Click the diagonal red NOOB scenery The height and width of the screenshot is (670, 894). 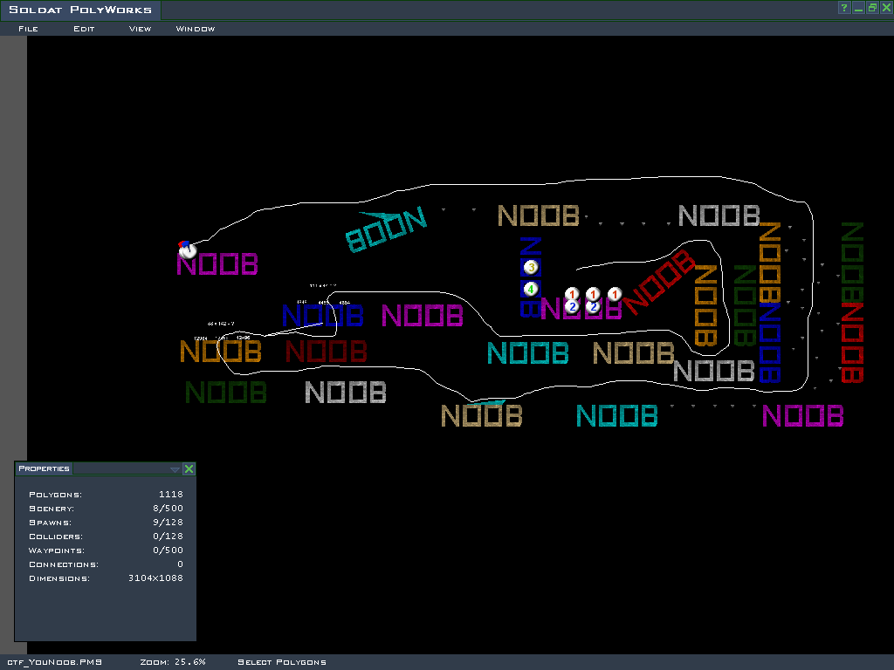659,281
